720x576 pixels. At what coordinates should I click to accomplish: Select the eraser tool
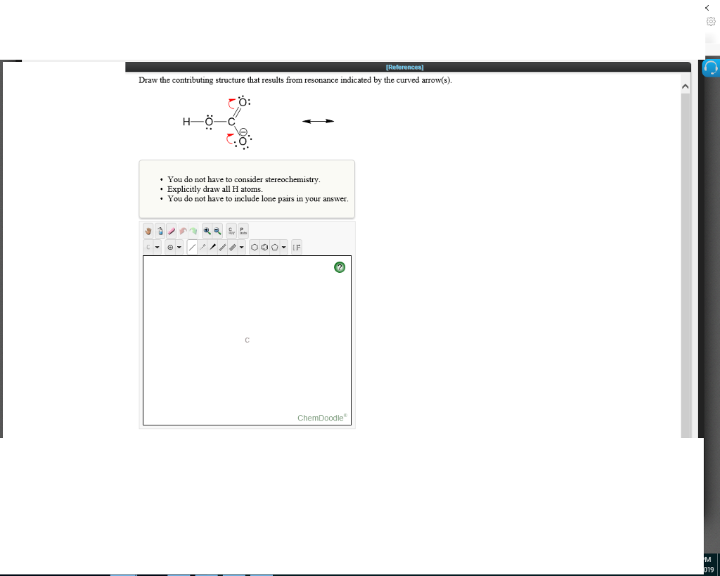tap(171, 230)
